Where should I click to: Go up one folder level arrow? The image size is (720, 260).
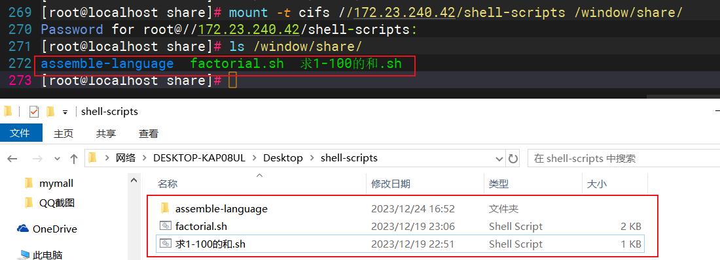click(x=74, y=159)
